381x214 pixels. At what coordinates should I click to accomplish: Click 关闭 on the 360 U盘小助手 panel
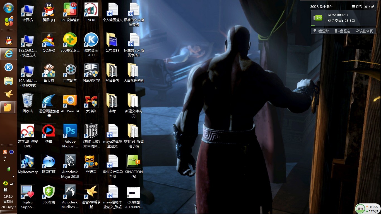tap(369, 7)
